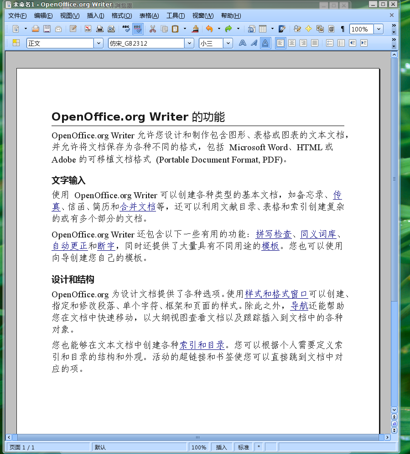Image resolution: width=410 pixels, height=454 pixels.
Task: Increase paragraph indent icon
Action: [364, 43]
